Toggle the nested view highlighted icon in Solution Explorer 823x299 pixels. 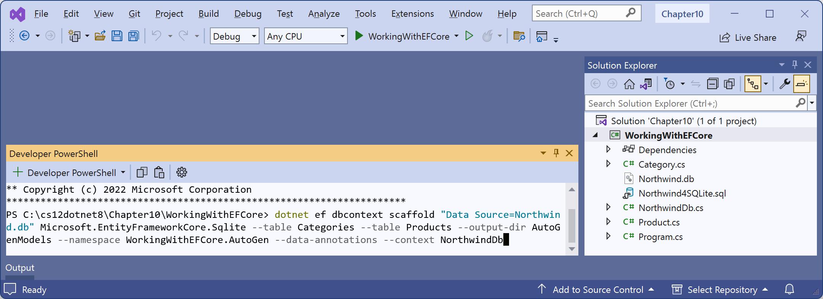pyautogui.click(x=753, y=84)
